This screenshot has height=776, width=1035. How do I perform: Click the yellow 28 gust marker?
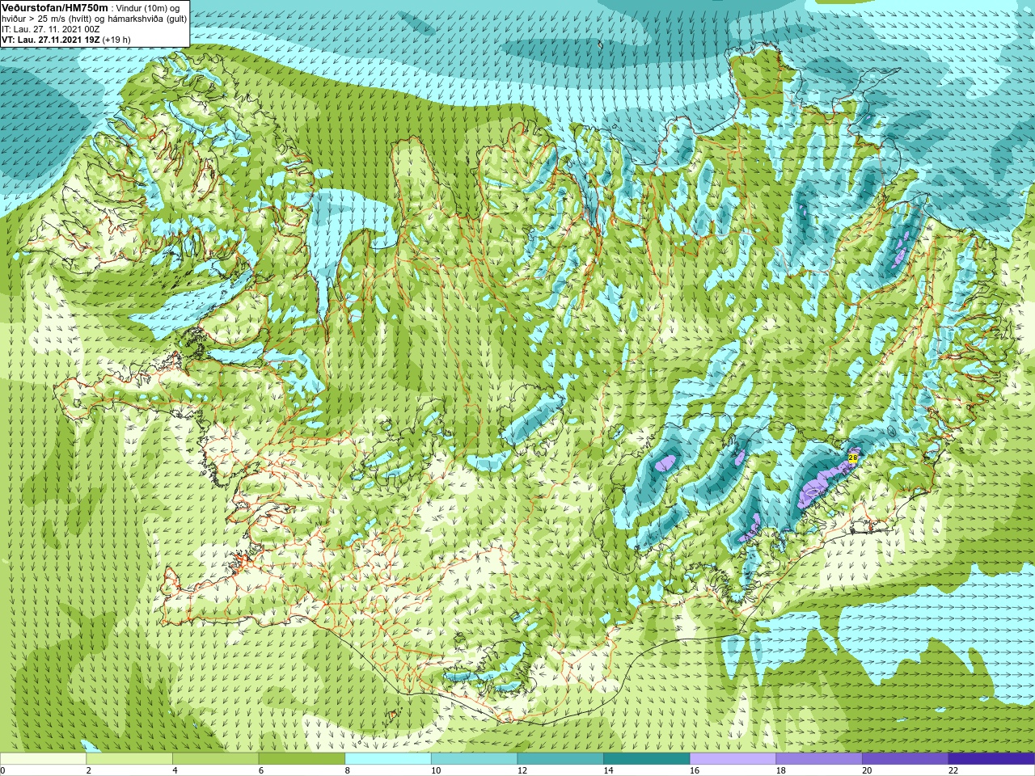click(852, 458)
